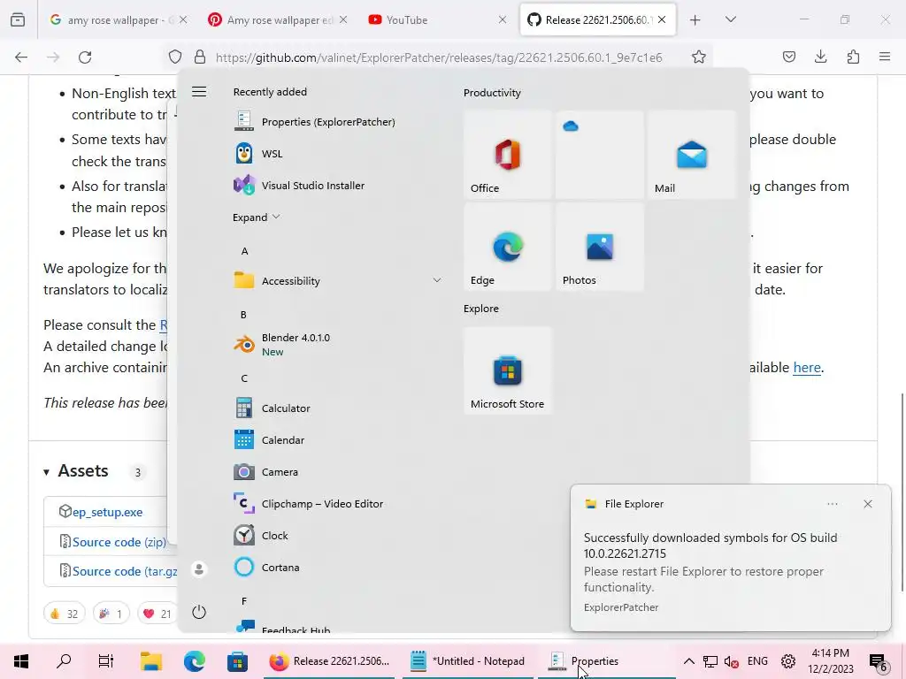Launch WSL from the Start menu list
Screen dimensions: 906x679
259,154
